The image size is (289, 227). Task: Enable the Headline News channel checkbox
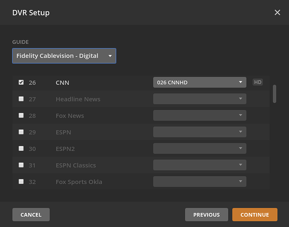[21, 99]
